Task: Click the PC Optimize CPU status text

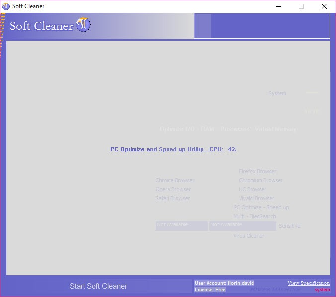Action: point(172,149)
